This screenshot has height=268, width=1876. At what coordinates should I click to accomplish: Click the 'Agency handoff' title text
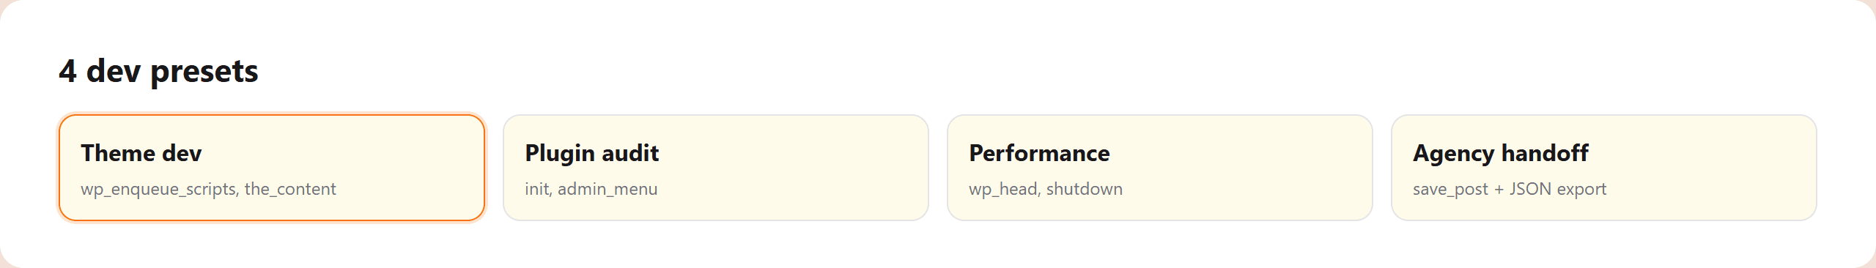(1501, 153)
